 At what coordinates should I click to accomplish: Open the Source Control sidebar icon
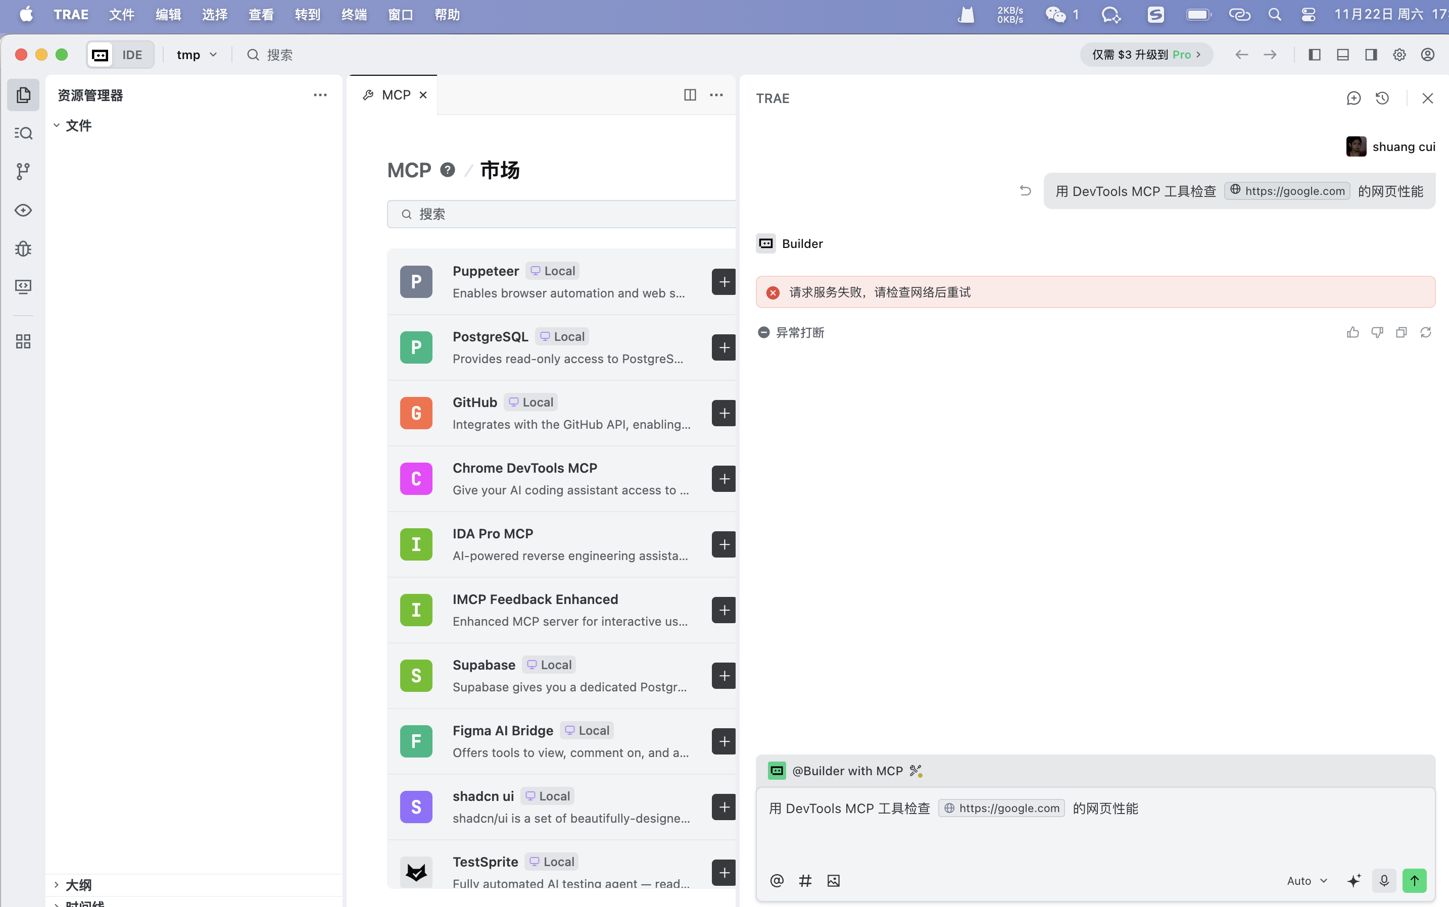[23, 172]
